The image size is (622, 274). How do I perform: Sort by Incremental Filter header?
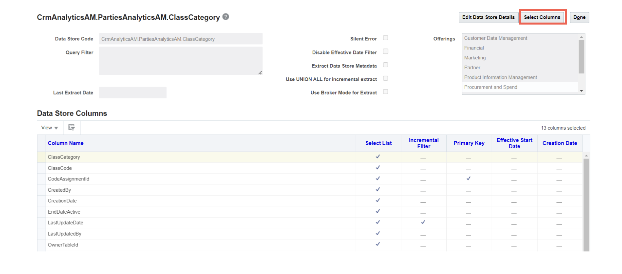coord(424,143)
